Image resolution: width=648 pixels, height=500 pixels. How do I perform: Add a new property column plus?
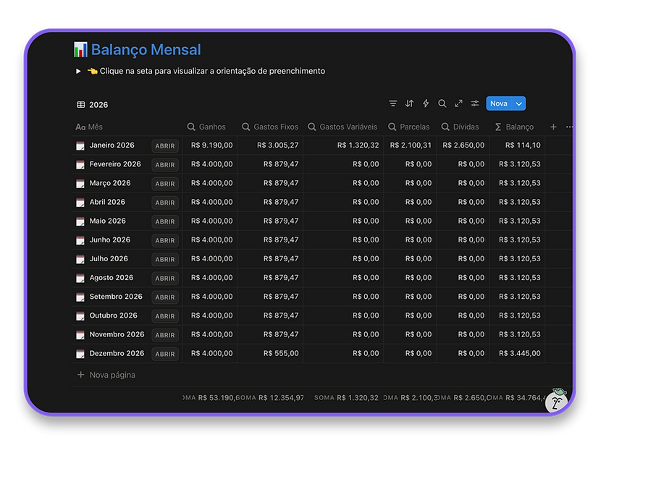pyautogui.click(x=553, y=127)
